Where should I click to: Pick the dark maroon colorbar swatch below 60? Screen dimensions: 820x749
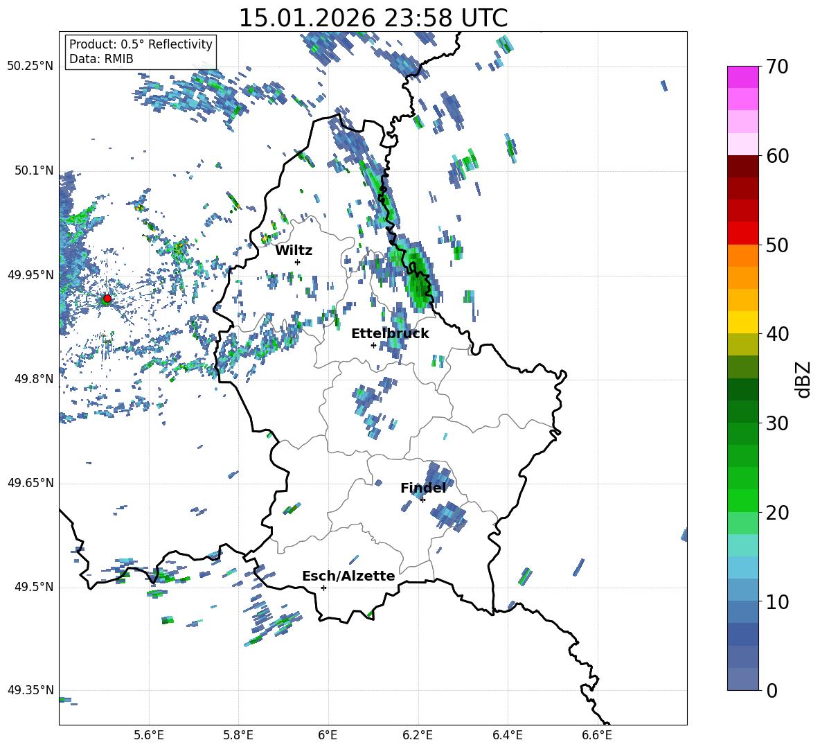pyautogui.click(x=742, y=166)
